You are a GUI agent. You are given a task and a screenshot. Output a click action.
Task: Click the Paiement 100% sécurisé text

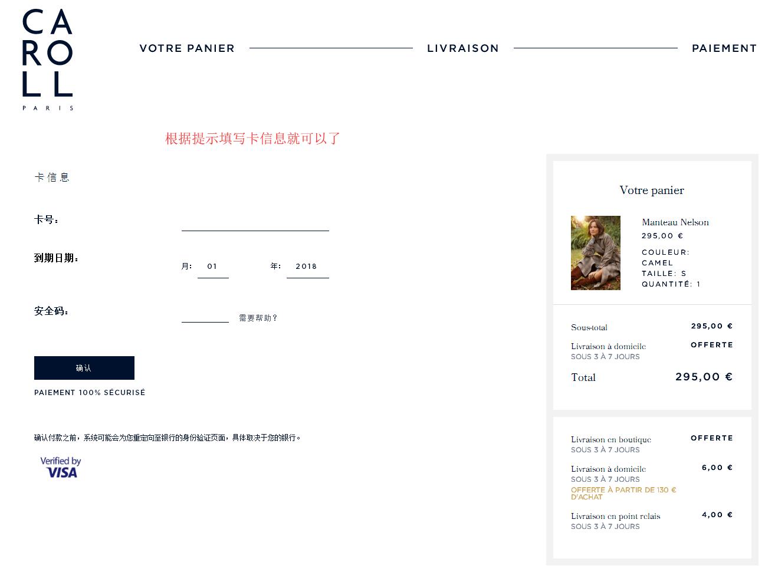tap(90, 393)
